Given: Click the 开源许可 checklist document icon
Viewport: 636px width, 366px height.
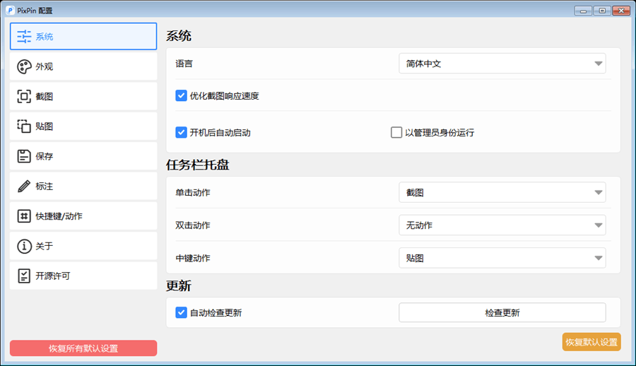Looking at the screenshot, I should (24, 276).
